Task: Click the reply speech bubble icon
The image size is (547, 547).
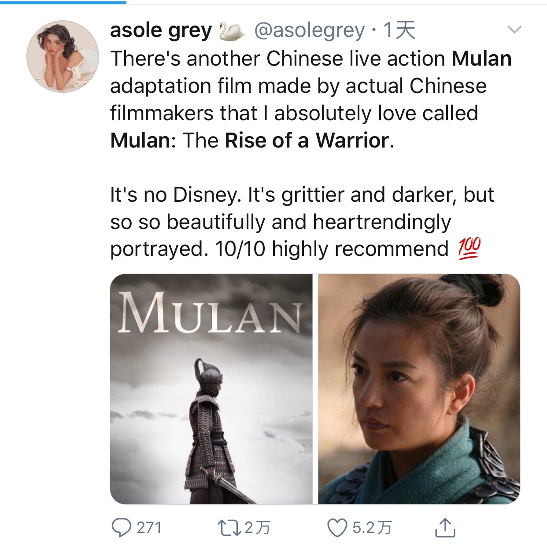Action: click(121, 528)
